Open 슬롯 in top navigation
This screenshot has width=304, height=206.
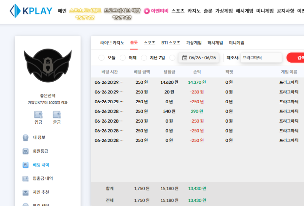[208, 11]
